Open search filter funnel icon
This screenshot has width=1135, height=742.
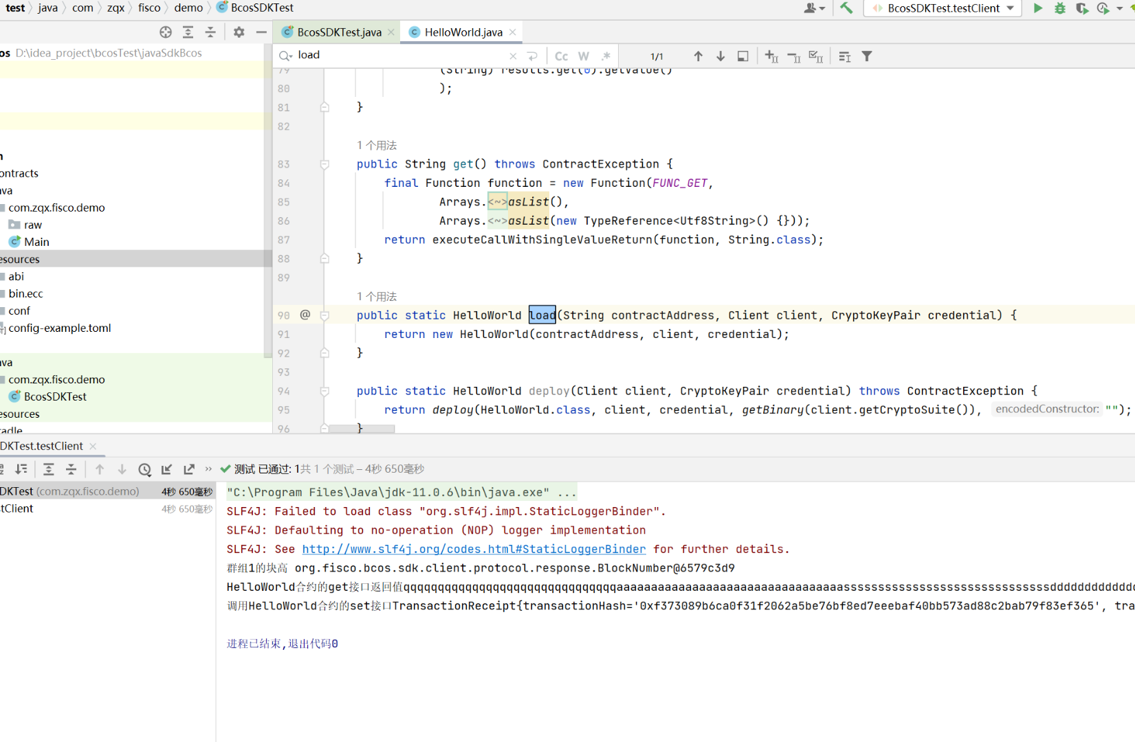point(867,56)
